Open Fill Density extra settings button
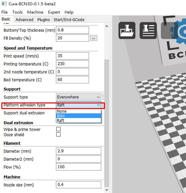Viewport: 186px width, 193px height. [x=94, y=38]
